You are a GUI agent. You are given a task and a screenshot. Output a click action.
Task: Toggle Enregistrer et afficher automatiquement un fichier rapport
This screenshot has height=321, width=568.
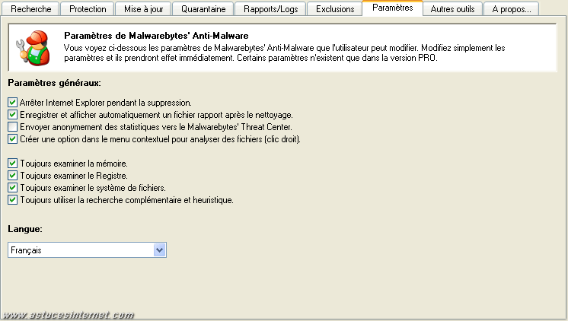tap(12, 115)
